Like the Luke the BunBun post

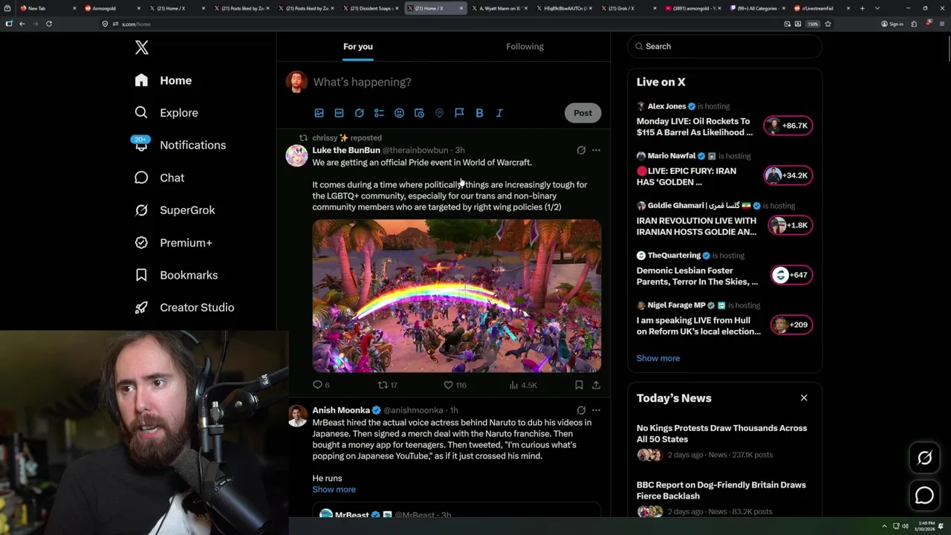coord(455,385)
